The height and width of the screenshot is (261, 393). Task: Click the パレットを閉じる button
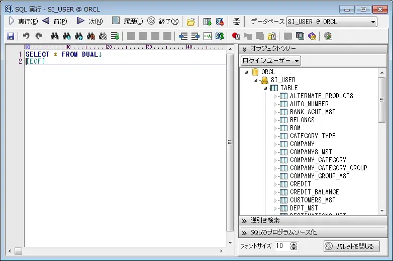351,246
